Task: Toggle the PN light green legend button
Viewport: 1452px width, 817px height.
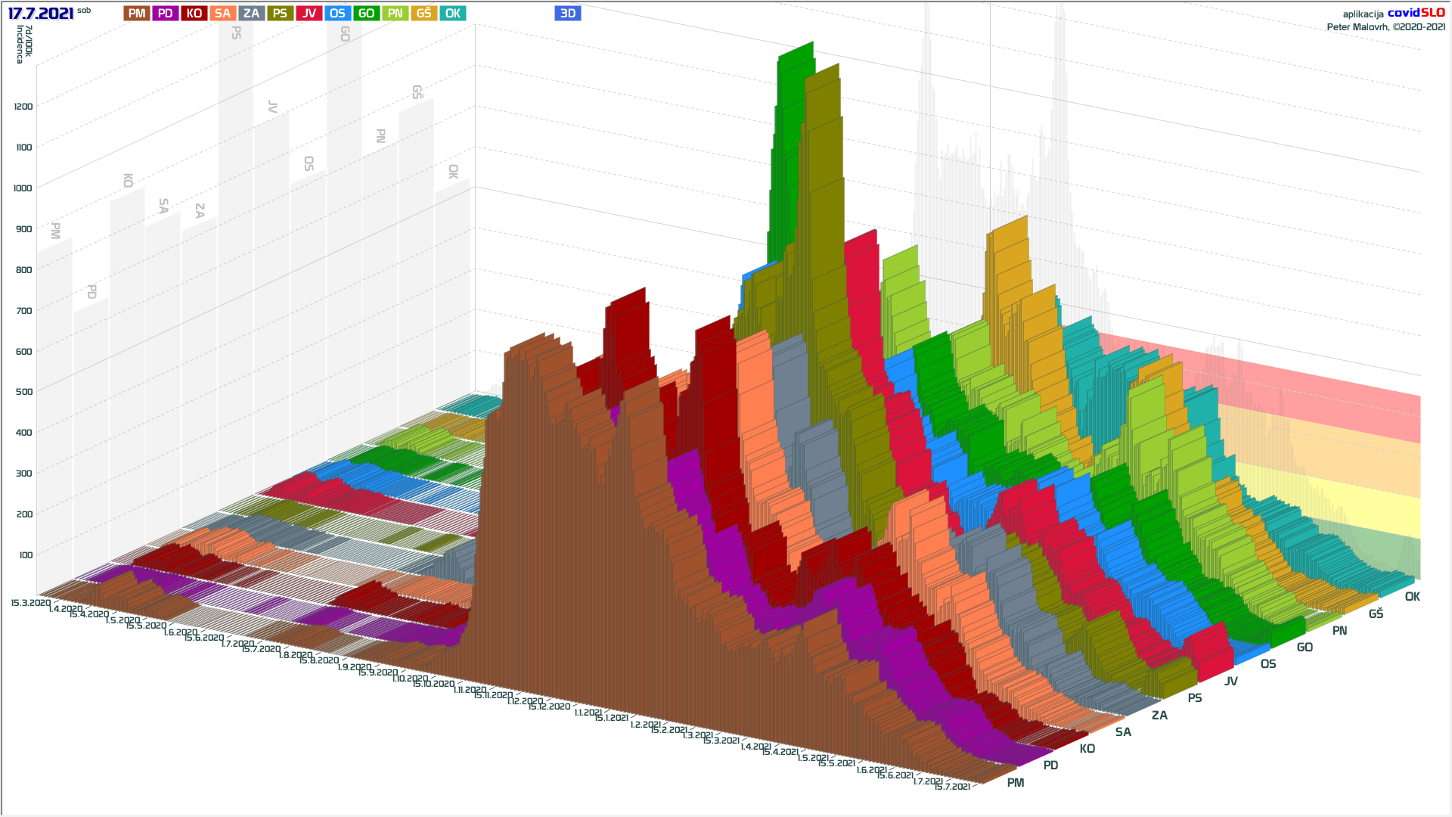Action: click(395, 14)
